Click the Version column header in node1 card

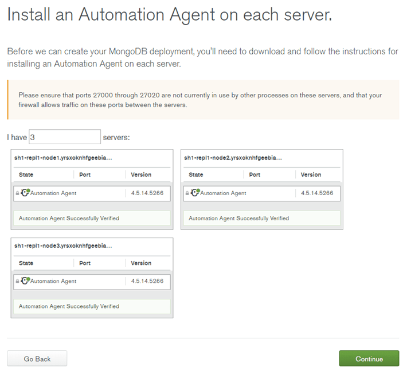(x=141, y=175)
